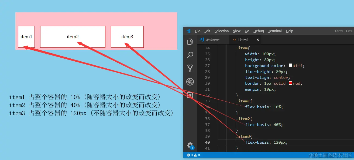The image size is (354, 160).
Task: Open the Explorer view in activity bar
Action: coord(190,42)
